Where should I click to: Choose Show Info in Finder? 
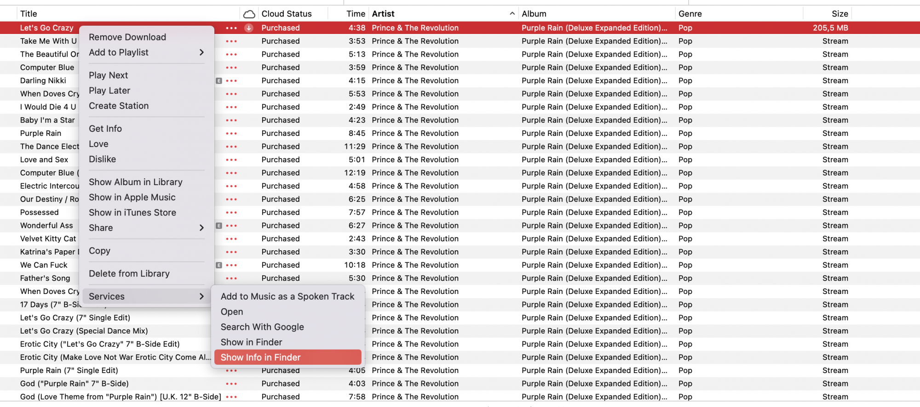(x=287, y=357)
